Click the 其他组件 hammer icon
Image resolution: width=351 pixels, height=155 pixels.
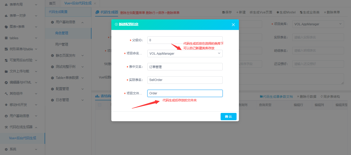[6, 94]
